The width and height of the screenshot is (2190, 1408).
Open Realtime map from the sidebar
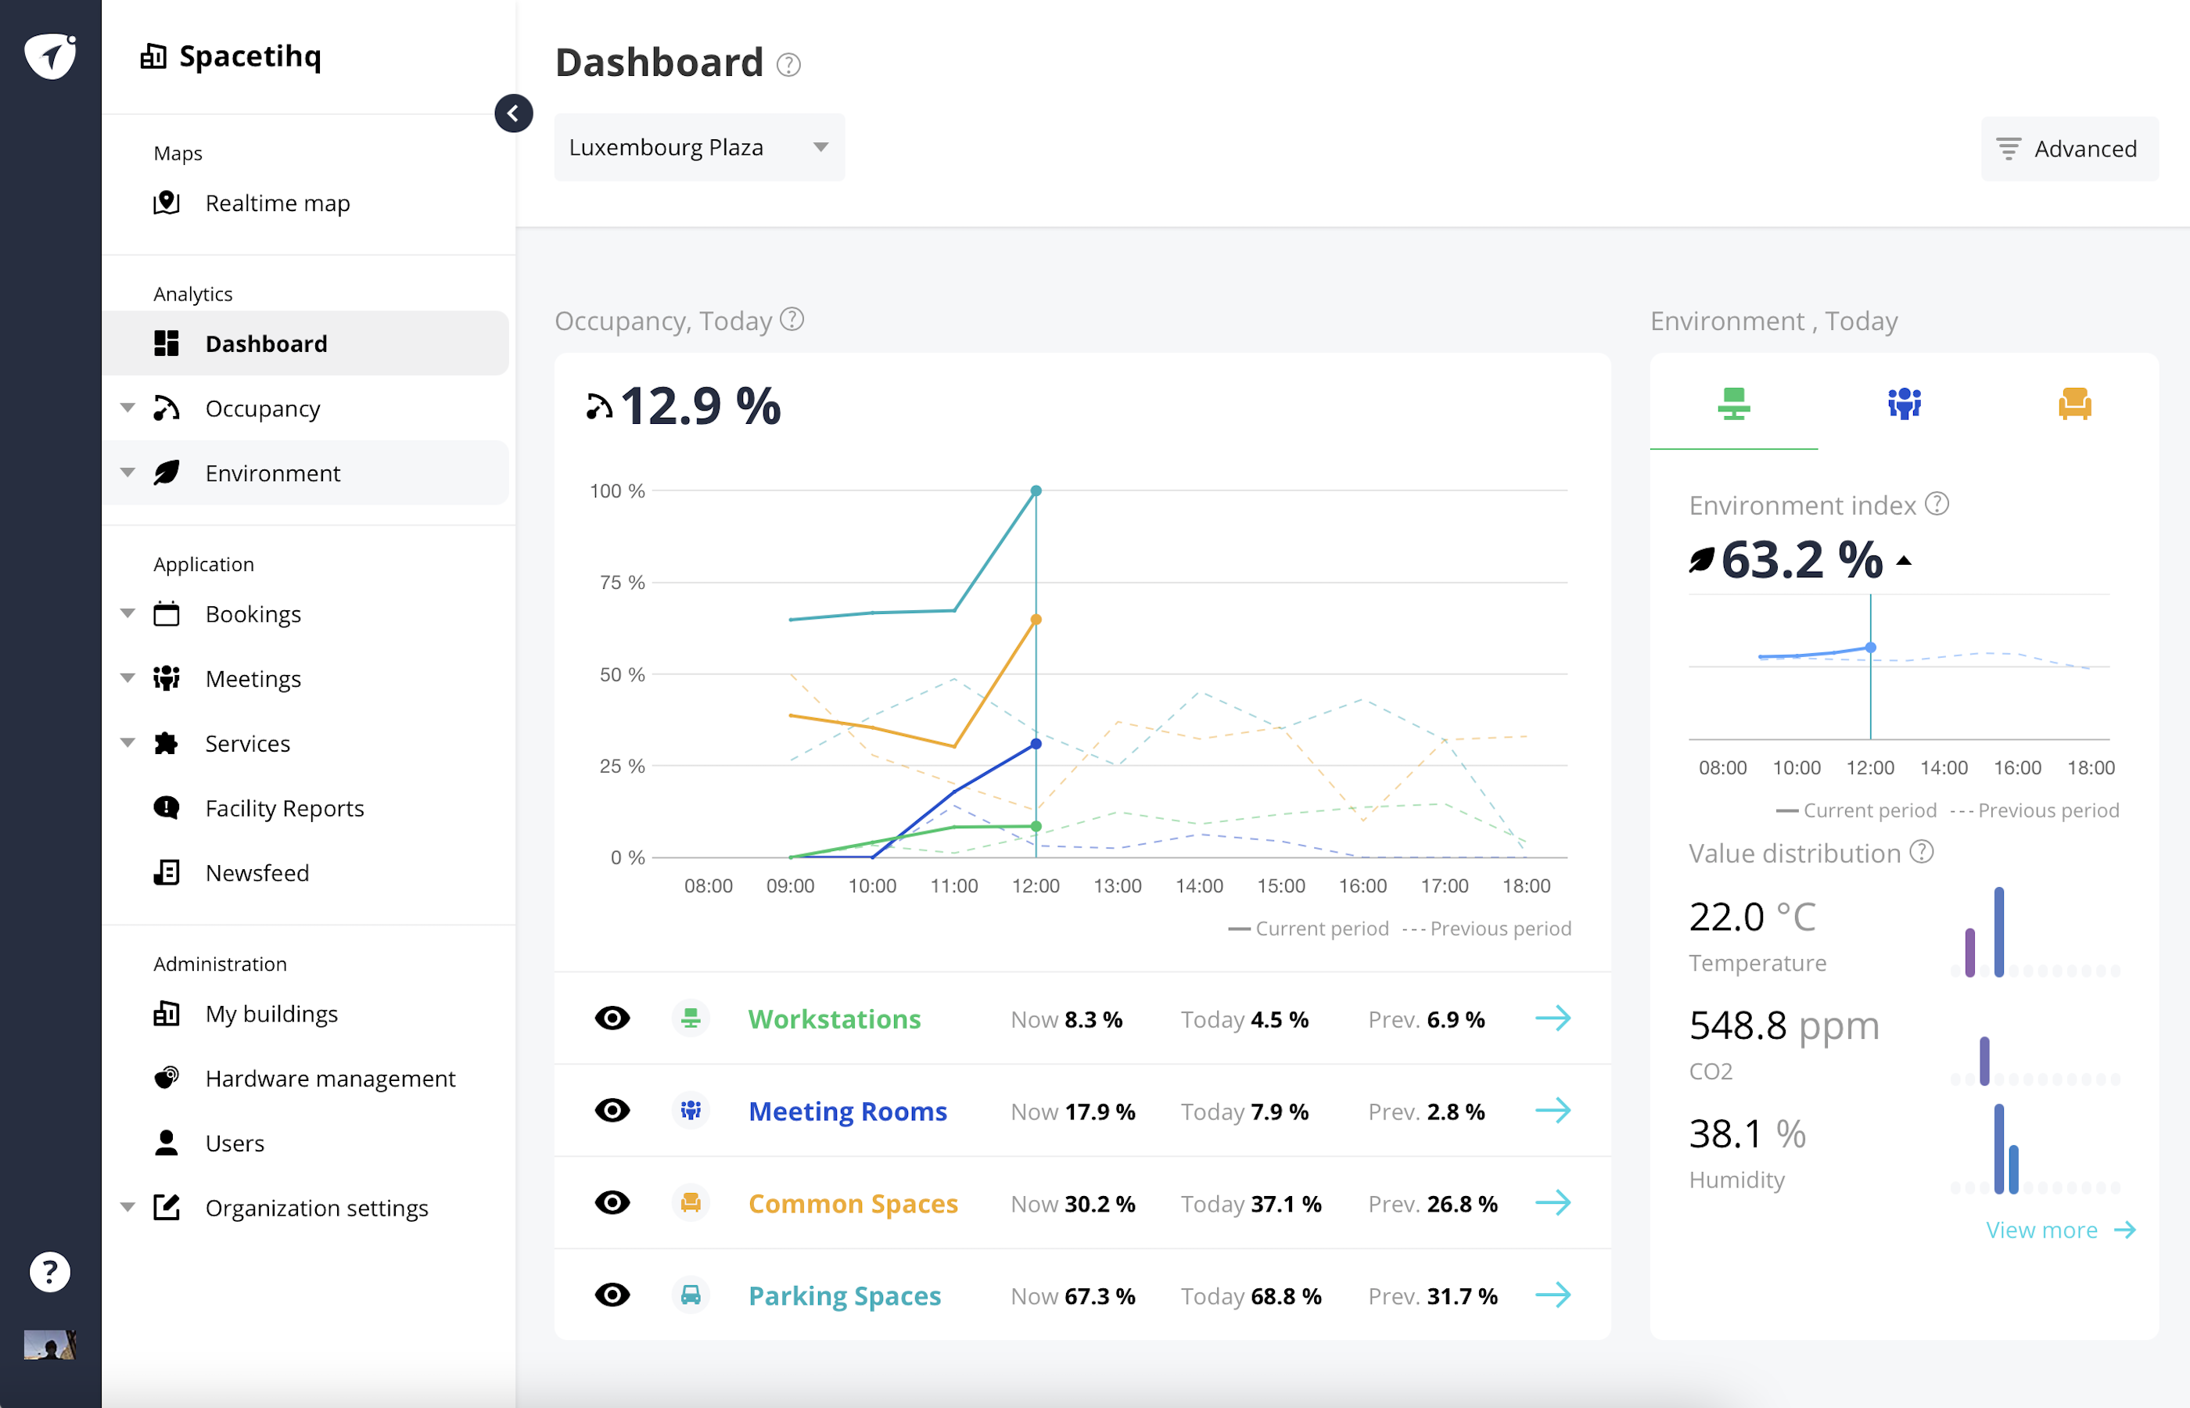(278, 203)
